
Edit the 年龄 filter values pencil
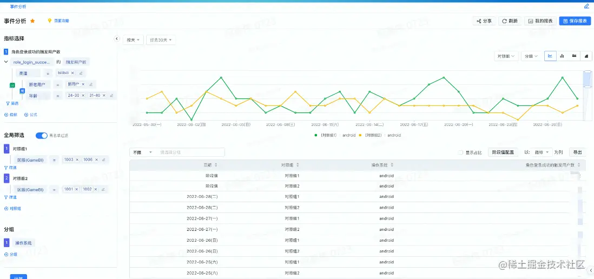coord(111,96)
